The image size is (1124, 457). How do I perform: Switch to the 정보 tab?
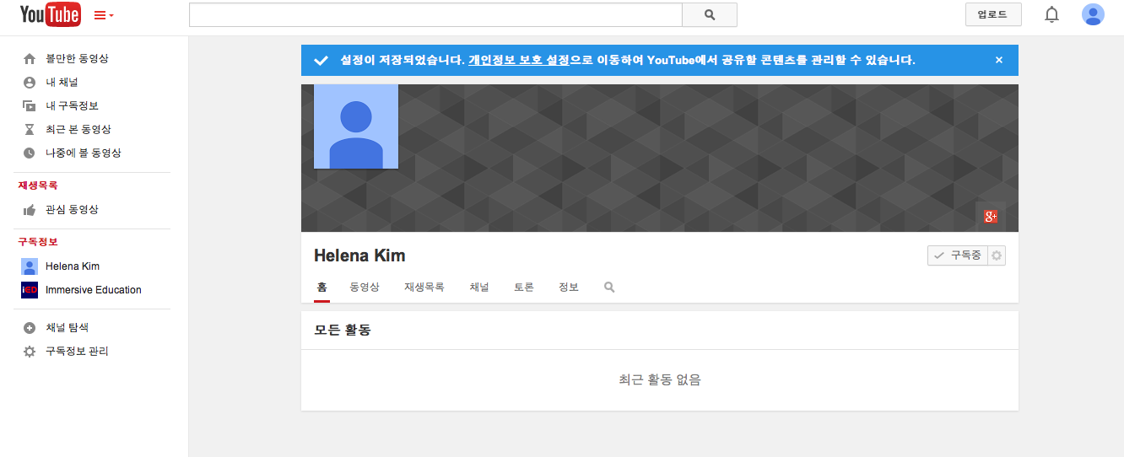[569, 288]
